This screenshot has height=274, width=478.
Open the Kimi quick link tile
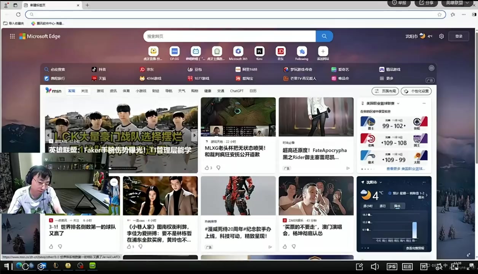pos(259,53)
